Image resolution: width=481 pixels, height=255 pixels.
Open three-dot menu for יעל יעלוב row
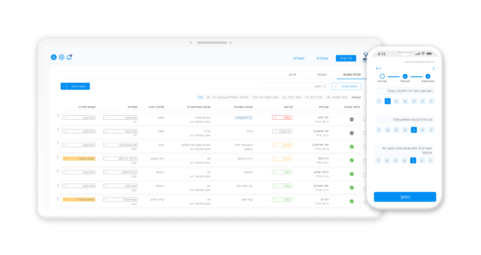[x=58, y=115]
